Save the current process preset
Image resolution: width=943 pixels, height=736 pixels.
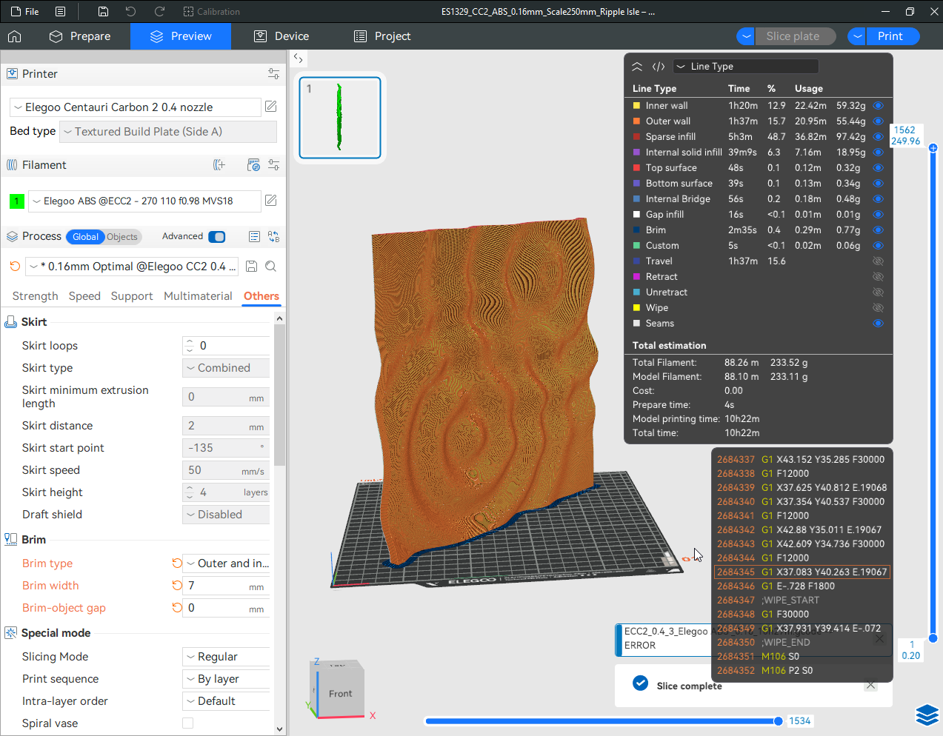click(x=252, y=267)
